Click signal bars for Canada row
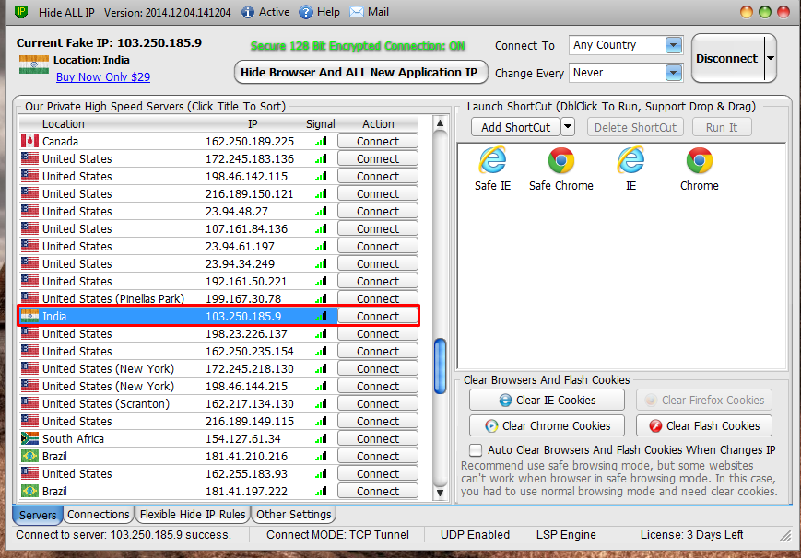 click(x=321, y=142)
